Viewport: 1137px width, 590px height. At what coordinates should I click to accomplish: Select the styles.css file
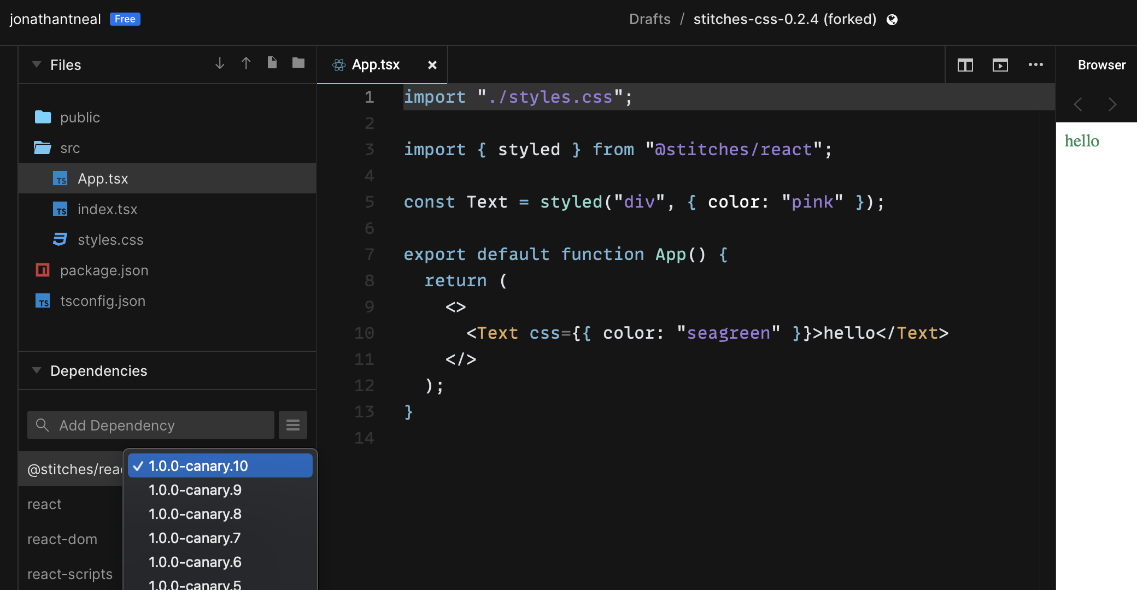click(x=110, y=239)
